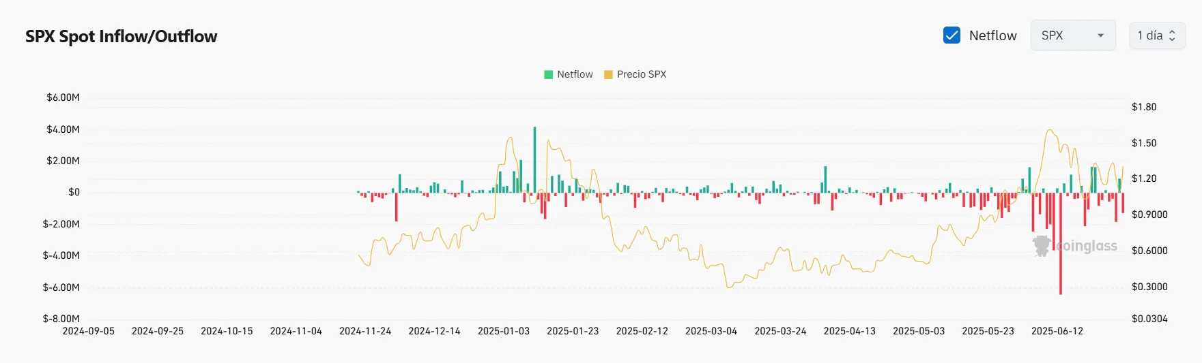Viewport: 1202px width, 363px height.
Task: Click the tall green bar in mid-April 2025
Action: (x=825, y=179)
